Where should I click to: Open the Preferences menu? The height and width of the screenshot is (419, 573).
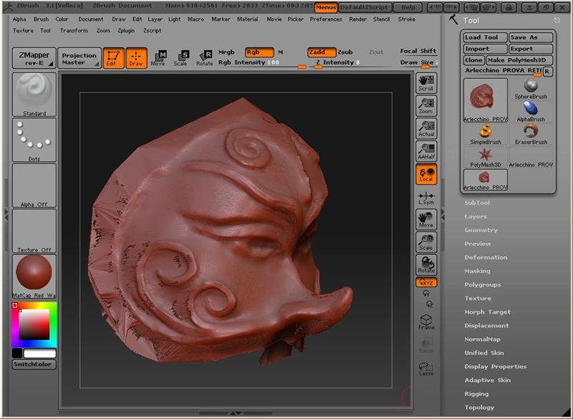point(326,19)
